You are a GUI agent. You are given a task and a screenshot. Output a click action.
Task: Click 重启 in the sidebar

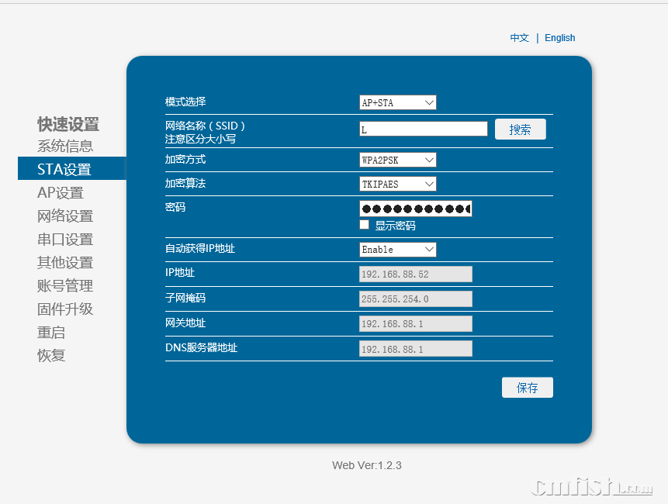51,333
